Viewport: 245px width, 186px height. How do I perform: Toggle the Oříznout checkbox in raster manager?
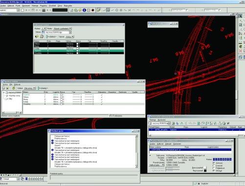(x=214, y=171)
